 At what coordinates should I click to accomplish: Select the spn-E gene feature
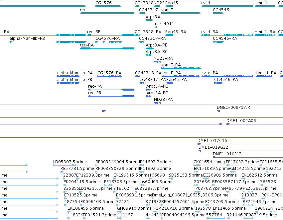tap(181, 13)
